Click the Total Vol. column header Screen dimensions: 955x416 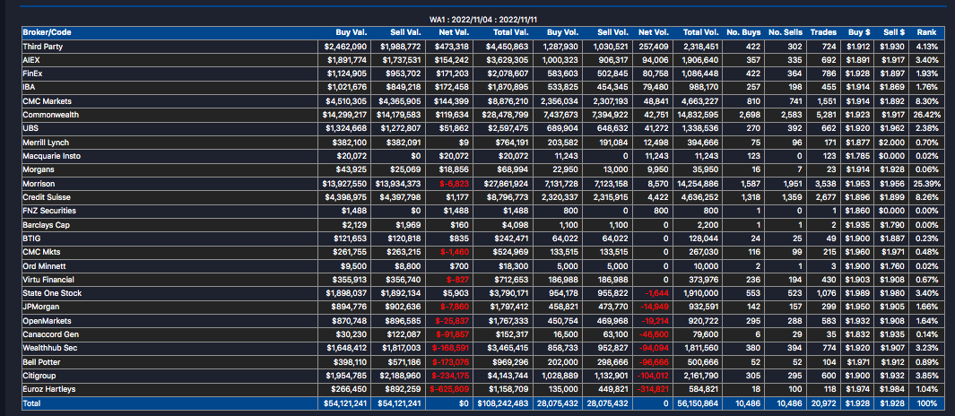pyautogui.click(x=701, y=32)
